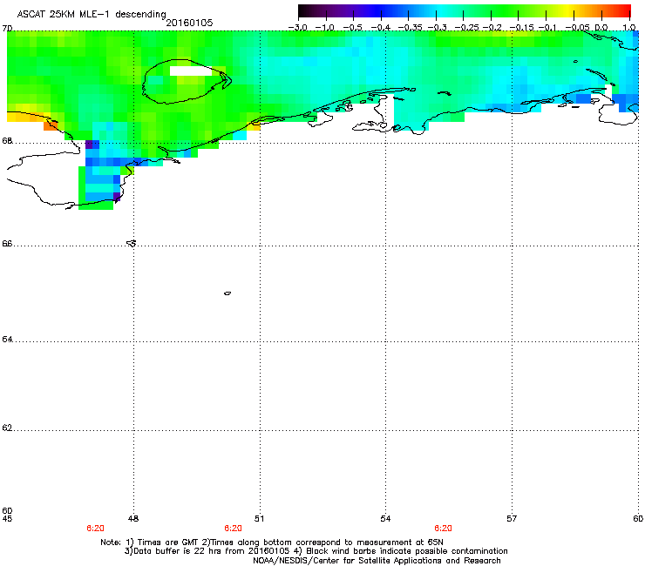Click the latitude label 64
The width and height of the screenshot is (645, 566).
tap(7, 339)
